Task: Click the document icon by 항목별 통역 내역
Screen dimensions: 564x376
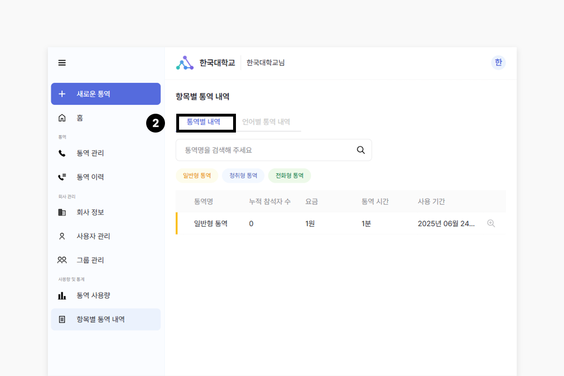Action: point(62,320)
